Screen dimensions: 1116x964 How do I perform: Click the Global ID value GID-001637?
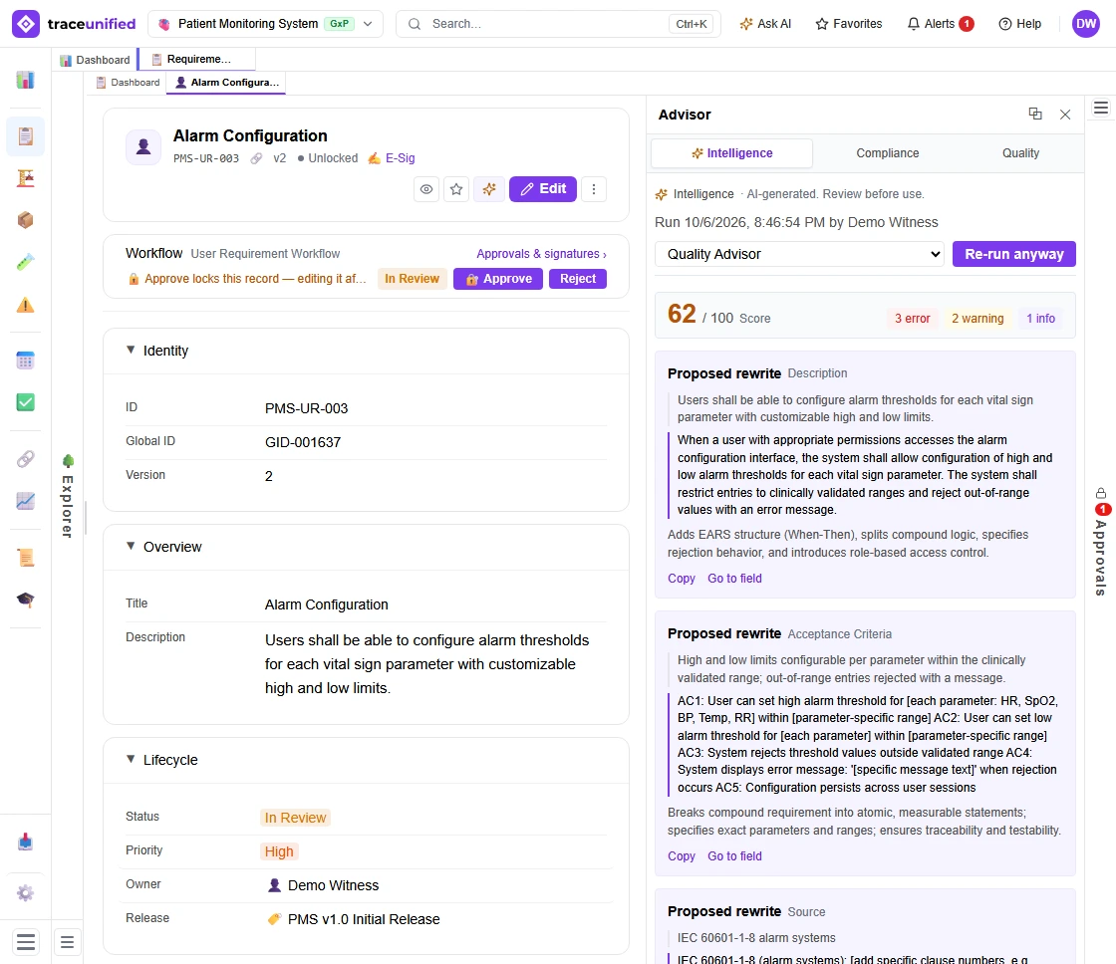(x=303, y=442)
